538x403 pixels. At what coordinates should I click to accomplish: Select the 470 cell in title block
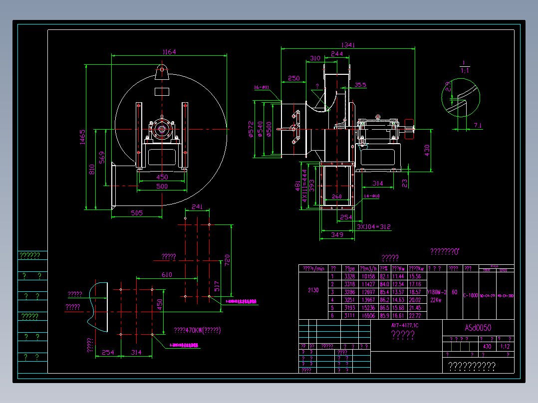tap(487, 347)
